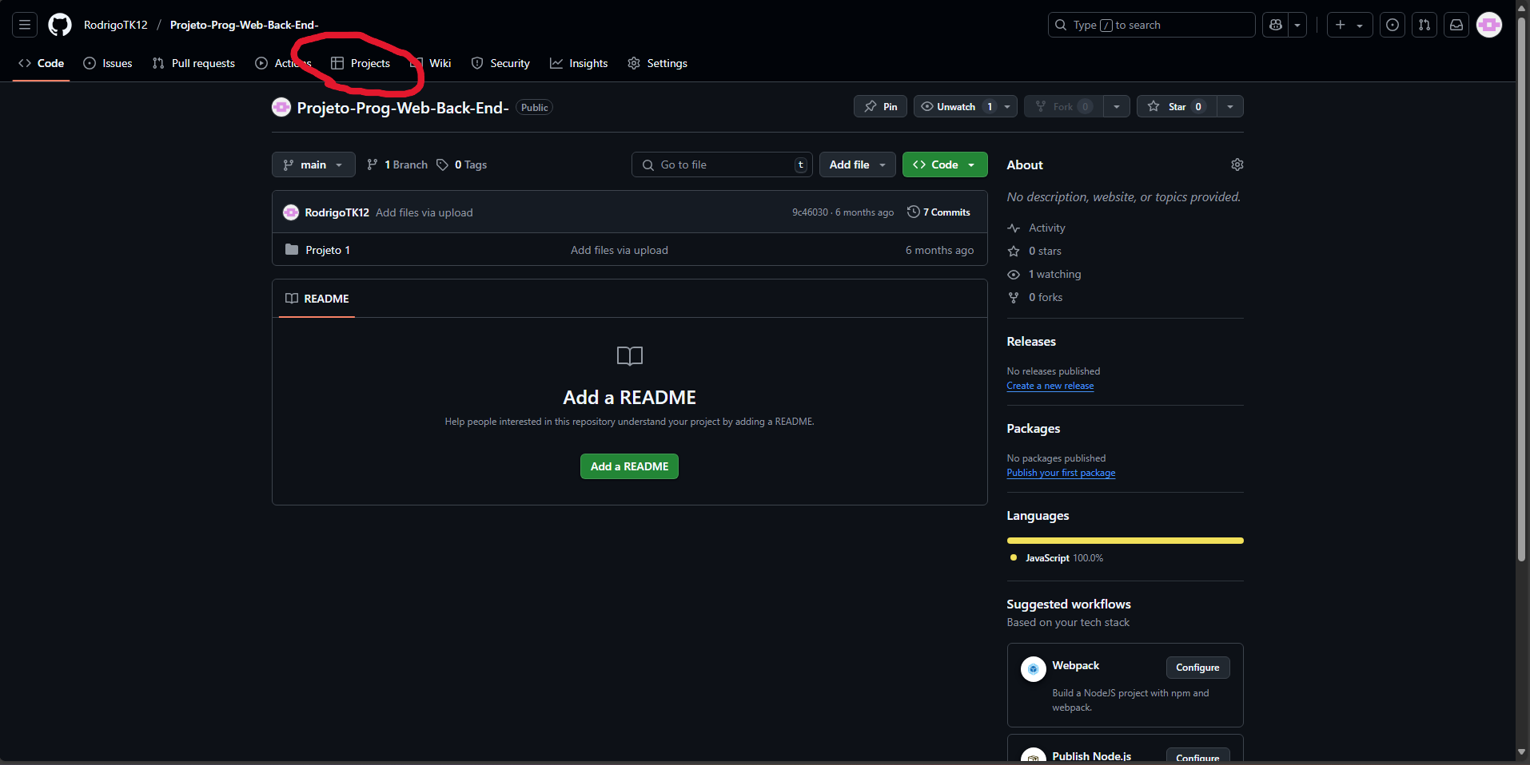Switch to the Settings tab
The height and width of the screenshot is (765, 1530).
(x=657, y=63)
